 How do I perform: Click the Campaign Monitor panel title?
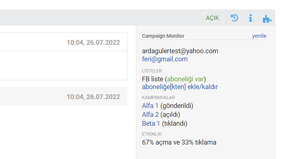(x=163, y=36)
